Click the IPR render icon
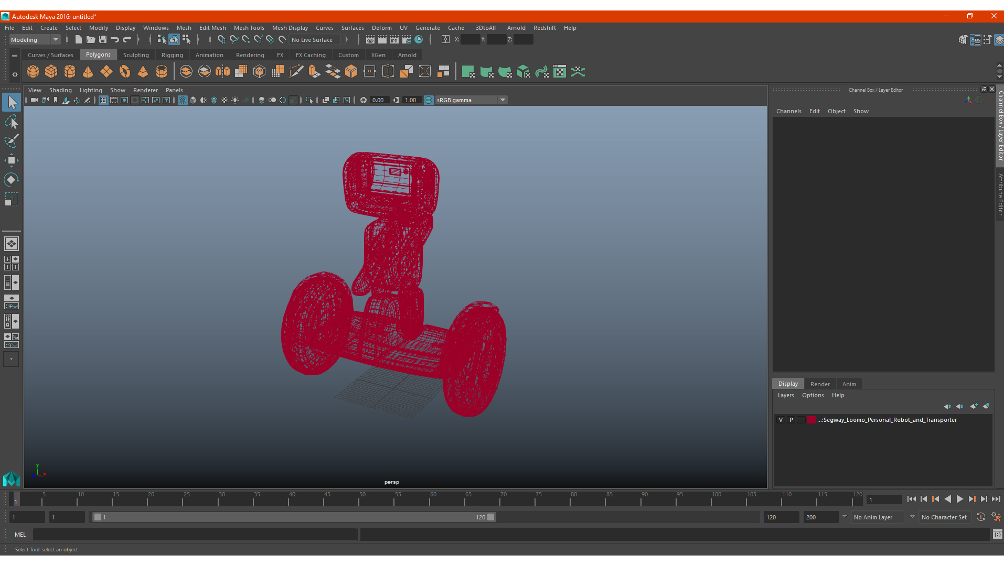The height and width of the screenshot is (566, 1004). (x=394, y=39)
